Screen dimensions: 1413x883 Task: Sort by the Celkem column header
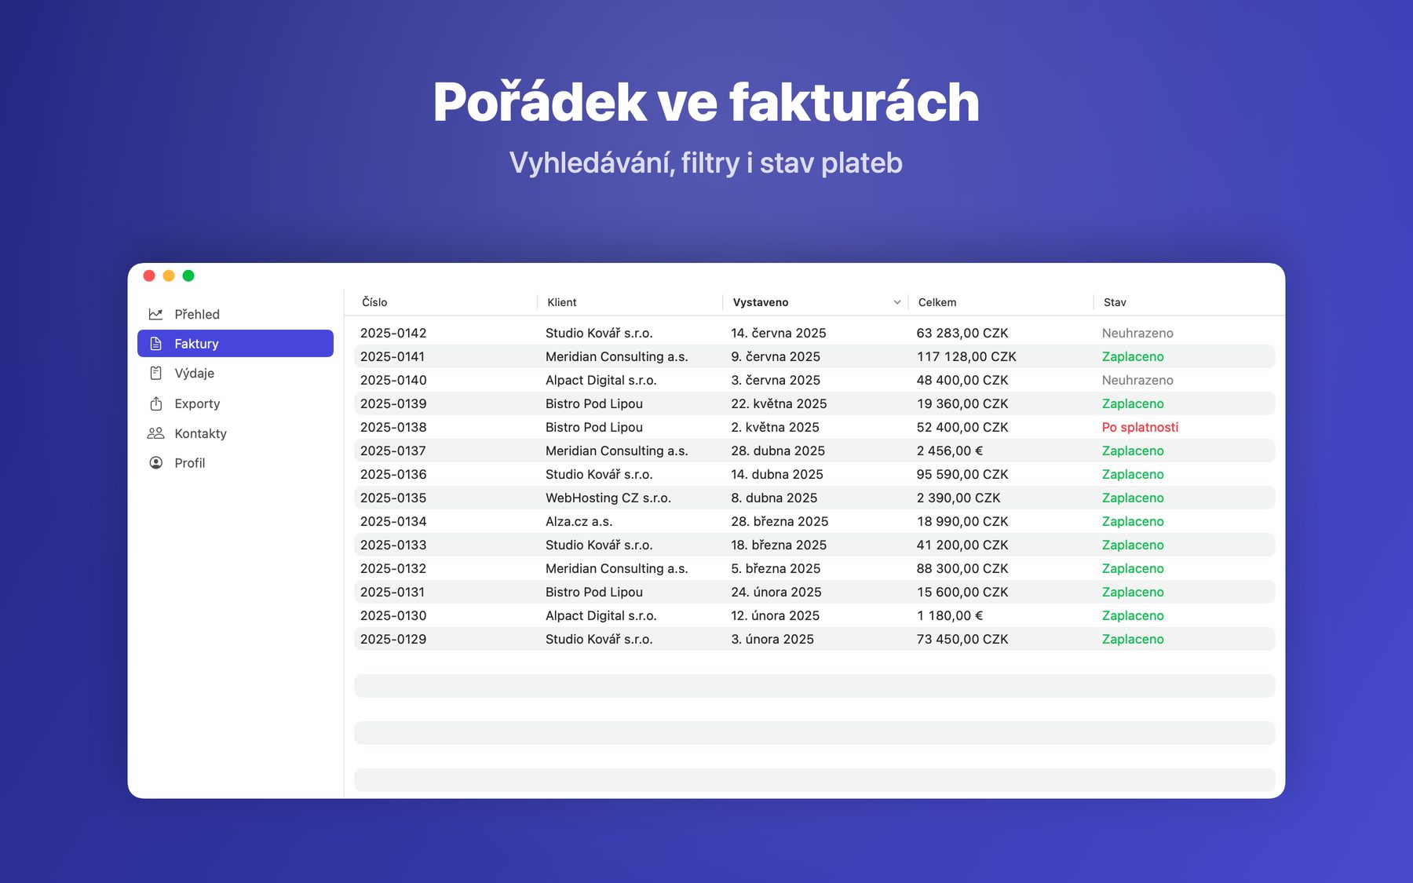[x=937, y=302]
